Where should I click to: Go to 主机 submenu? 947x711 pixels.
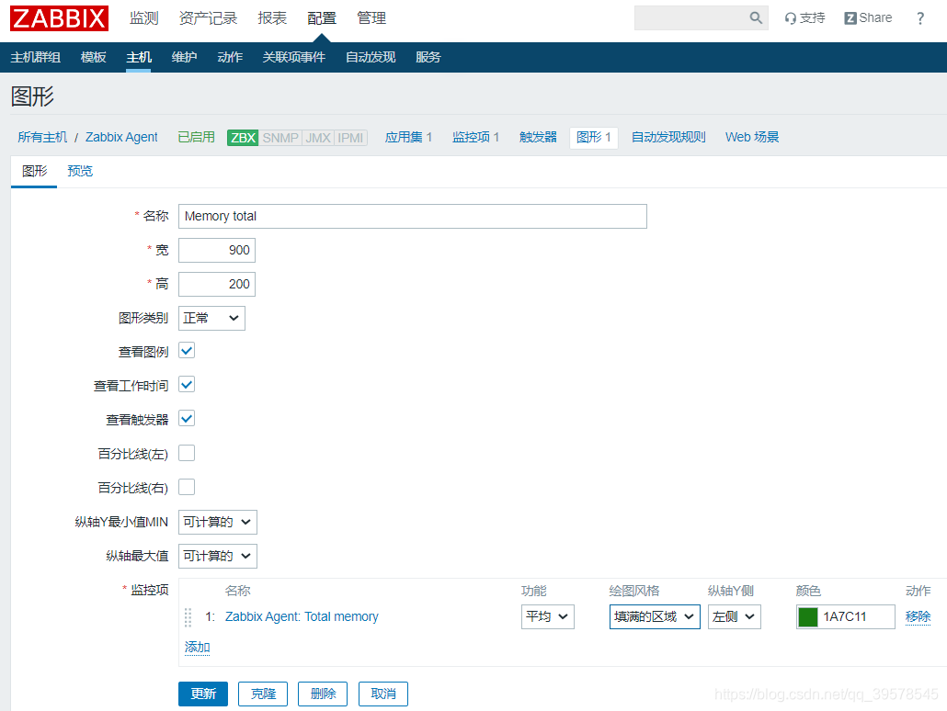[x=138, y=57]
